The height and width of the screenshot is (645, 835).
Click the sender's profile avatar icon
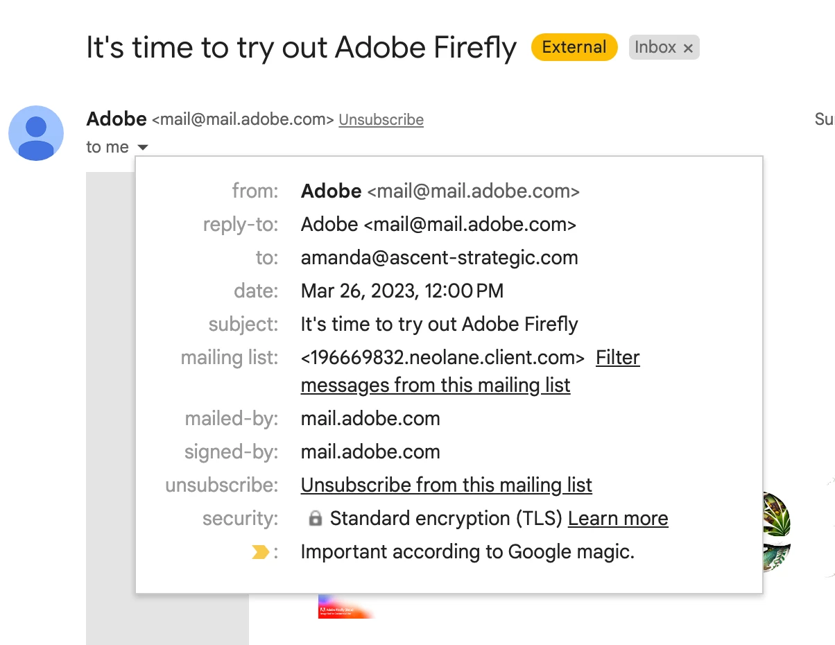tap(36, 133)
